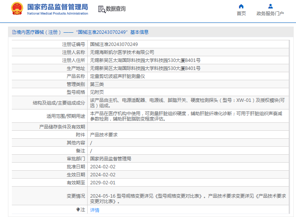Screen dimensions: 296x217
Task: Click the NMPA national emblem logo
Action: [x=17, y=8]
